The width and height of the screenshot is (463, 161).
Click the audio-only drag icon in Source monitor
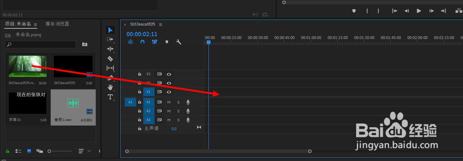pyautogui.click(x=255, y=15)
